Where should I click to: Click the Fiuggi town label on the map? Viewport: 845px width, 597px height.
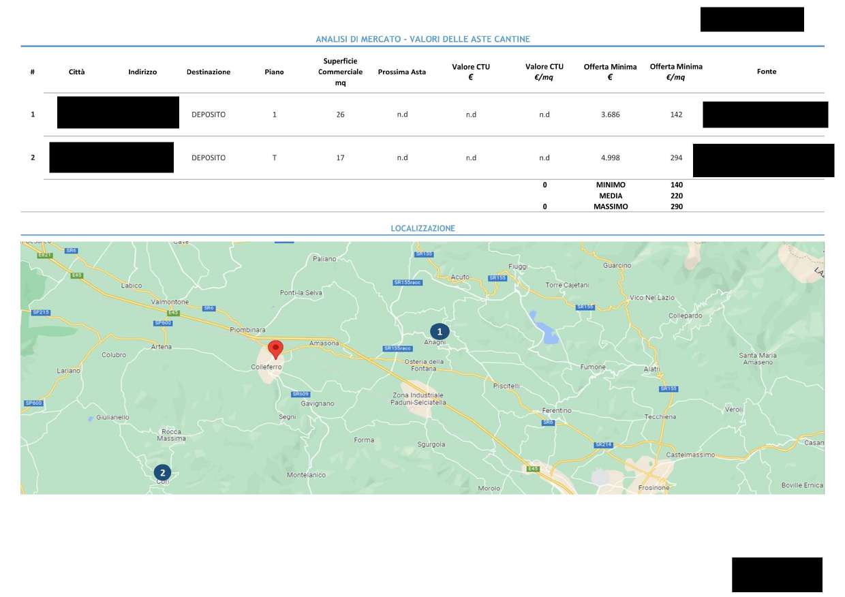pyautogui.click(x=518, y=266)
